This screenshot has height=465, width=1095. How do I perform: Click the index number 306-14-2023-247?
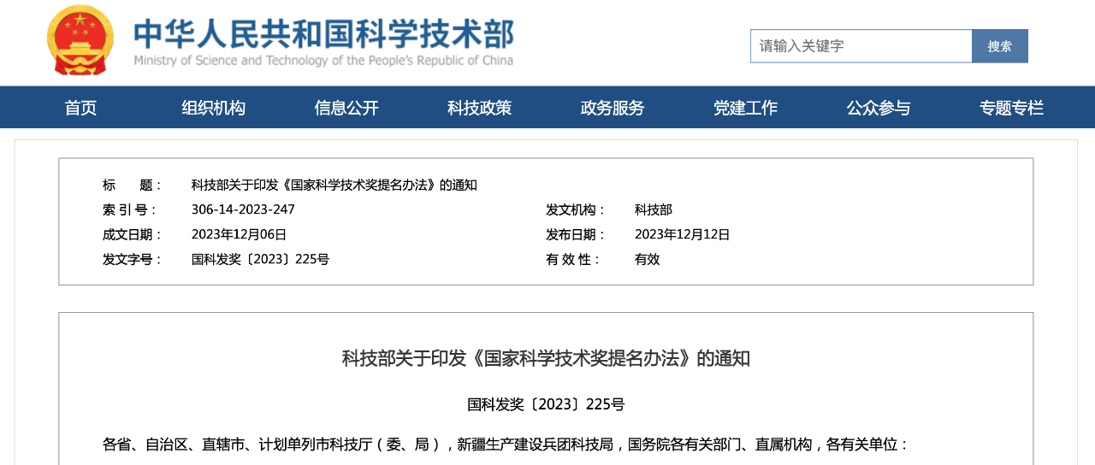[243, 210]
